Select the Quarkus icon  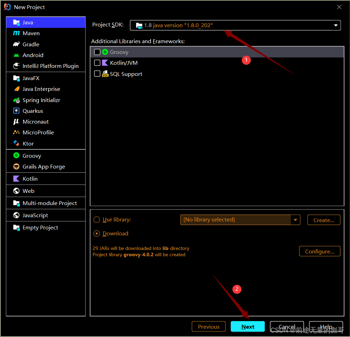16,111
